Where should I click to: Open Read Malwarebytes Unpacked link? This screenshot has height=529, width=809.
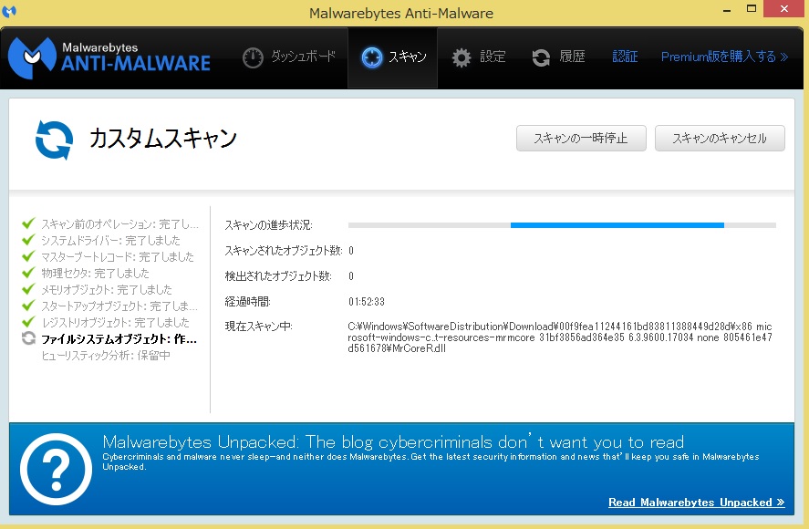[697, 503]
